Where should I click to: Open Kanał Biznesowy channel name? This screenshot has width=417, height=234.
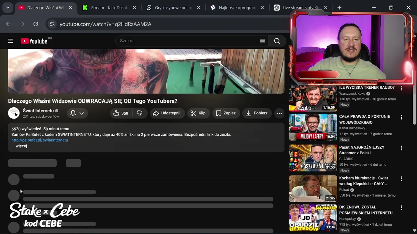point(352,128)
